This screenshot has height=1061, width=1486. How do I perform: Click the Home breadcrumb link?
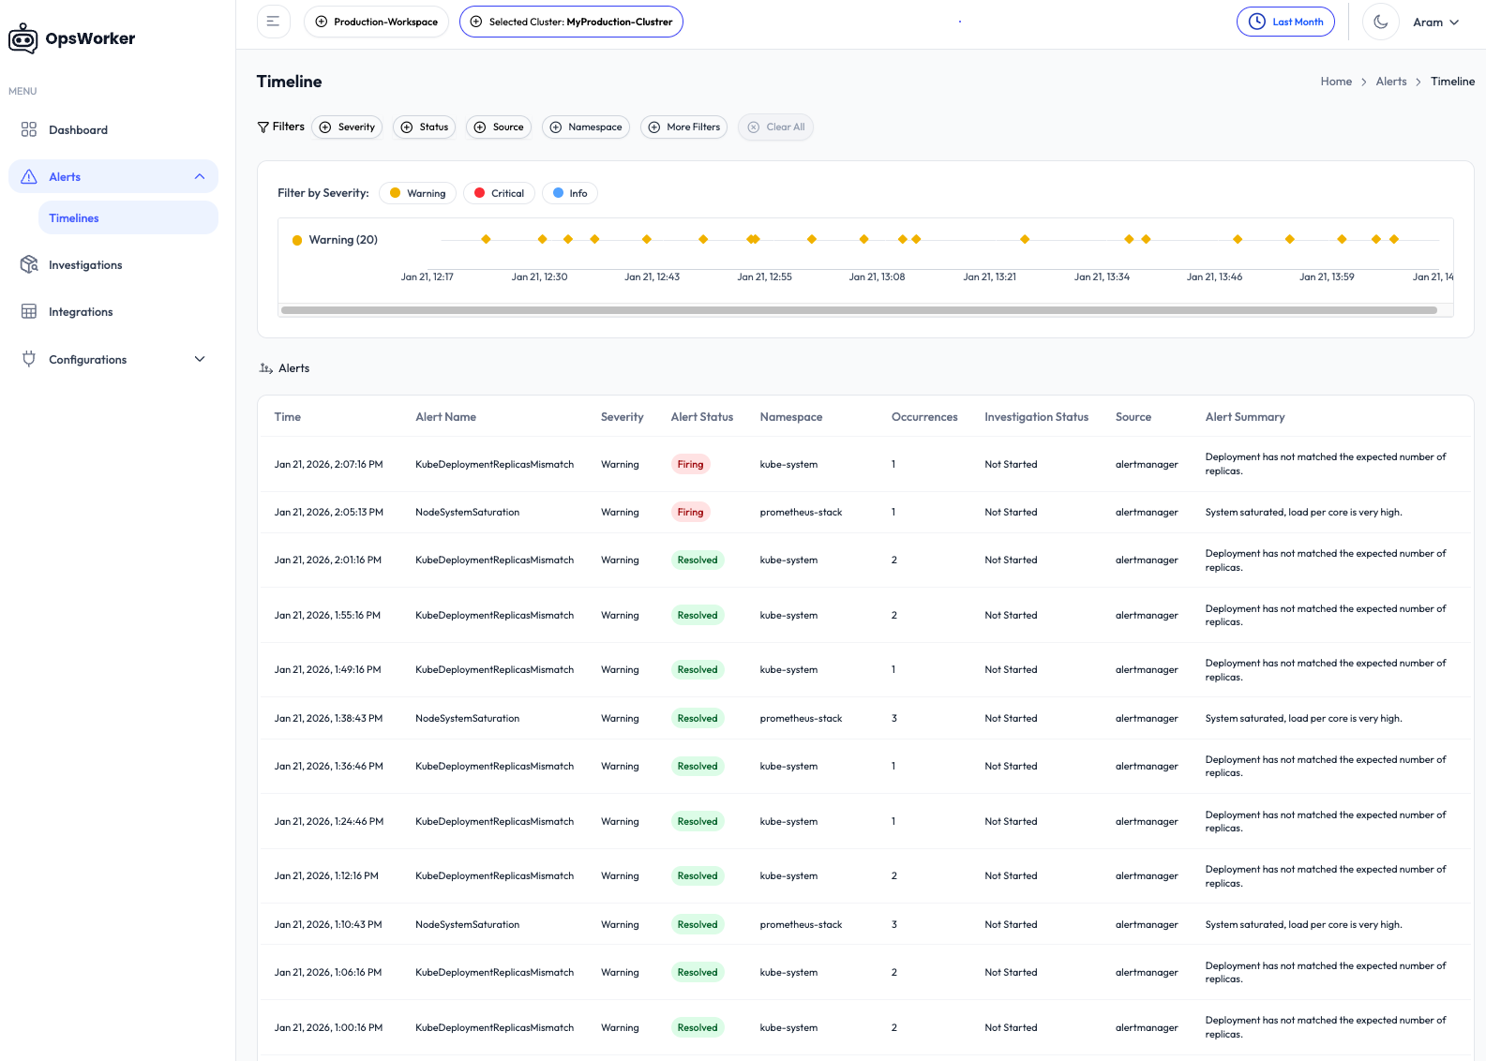(x=1336, y=82)
